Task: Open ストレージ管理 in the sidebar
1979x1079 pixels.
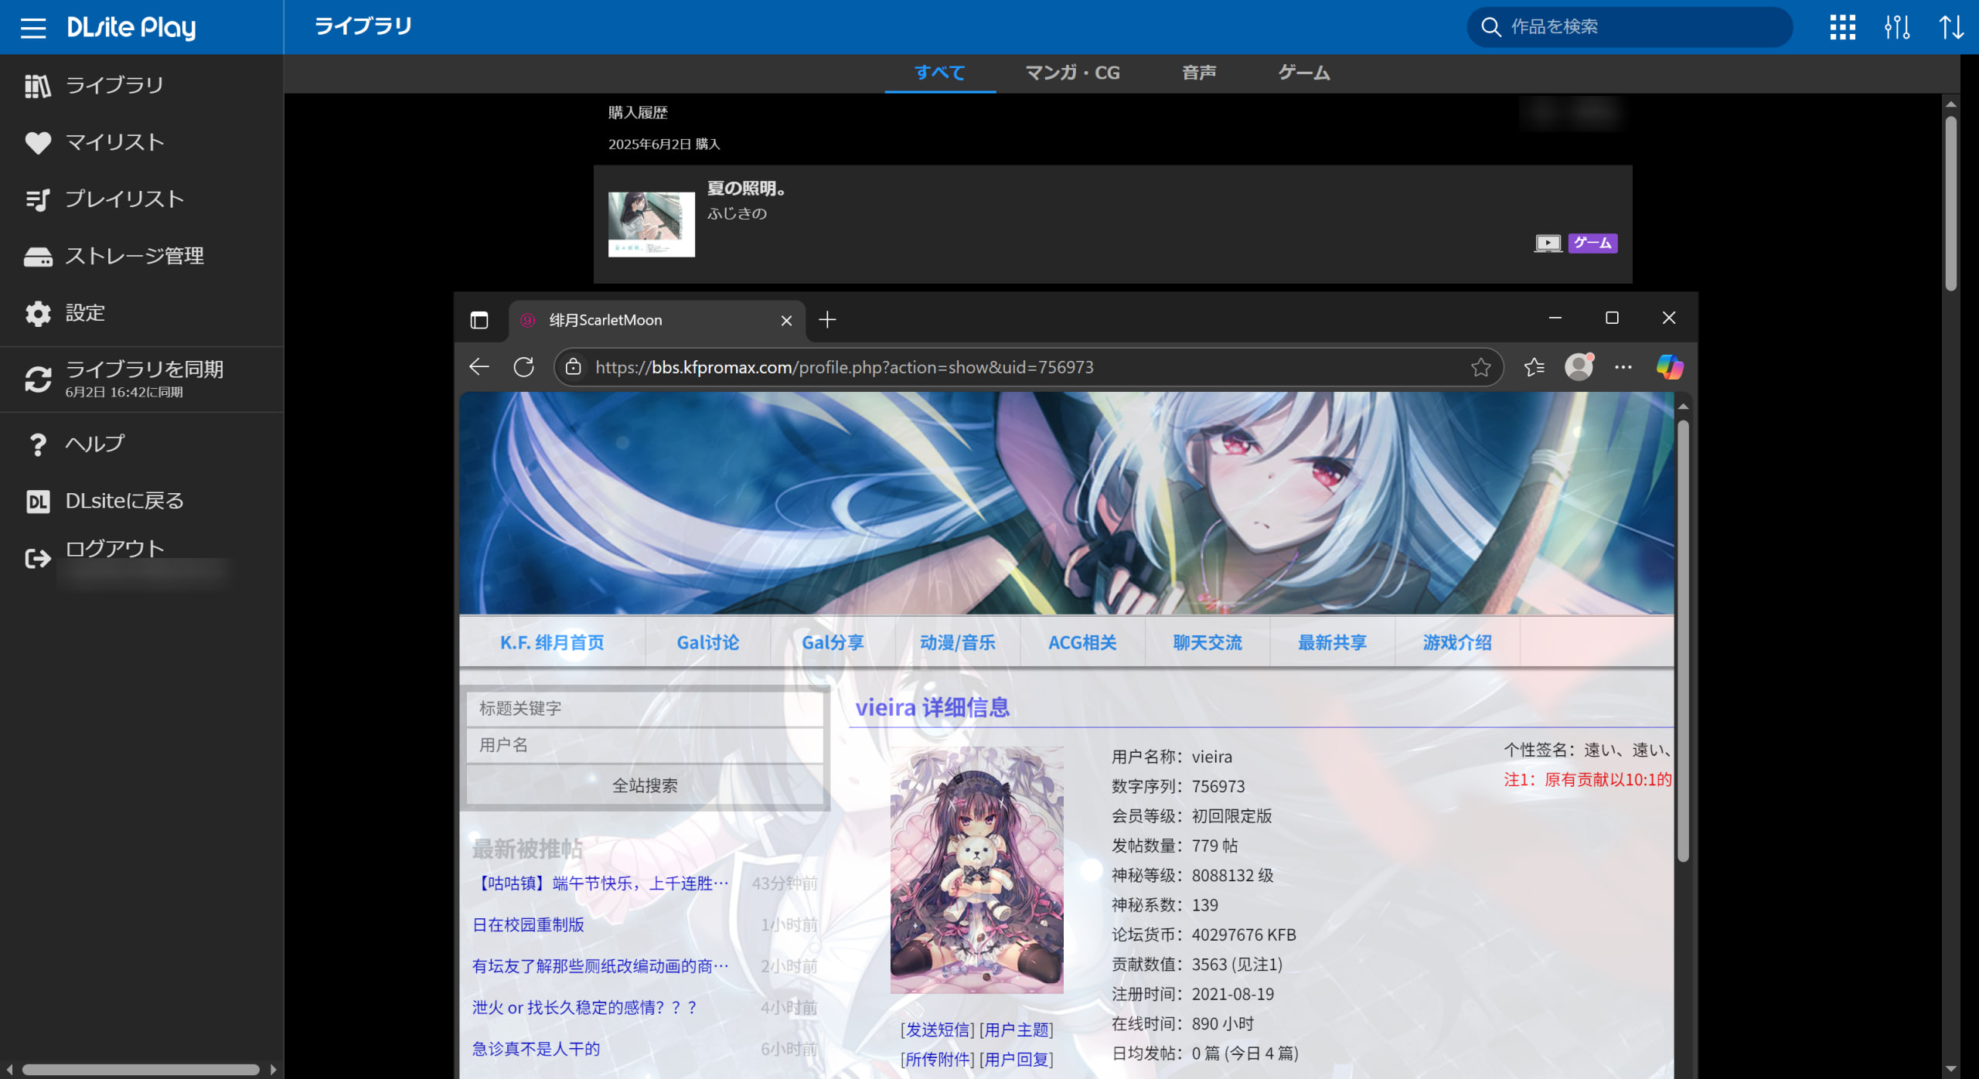Action: [x=134, y=256]
